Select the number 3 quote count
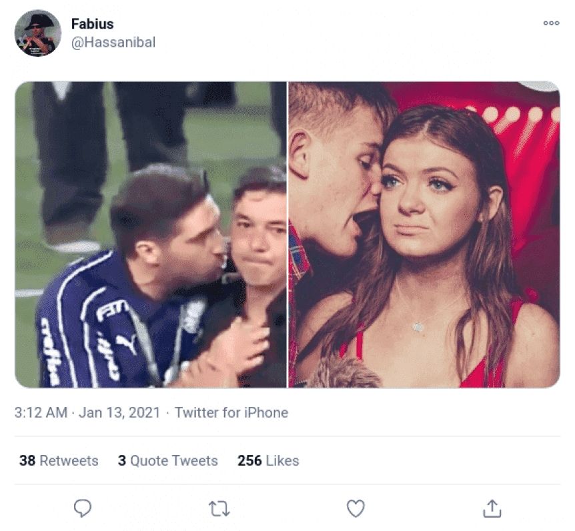Viewport: 575px width, 531px height. (x=122, y=460)
